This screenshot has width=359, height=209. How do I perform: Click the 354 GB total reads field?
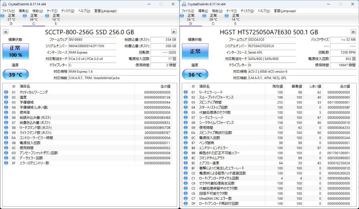coord(164,39)
